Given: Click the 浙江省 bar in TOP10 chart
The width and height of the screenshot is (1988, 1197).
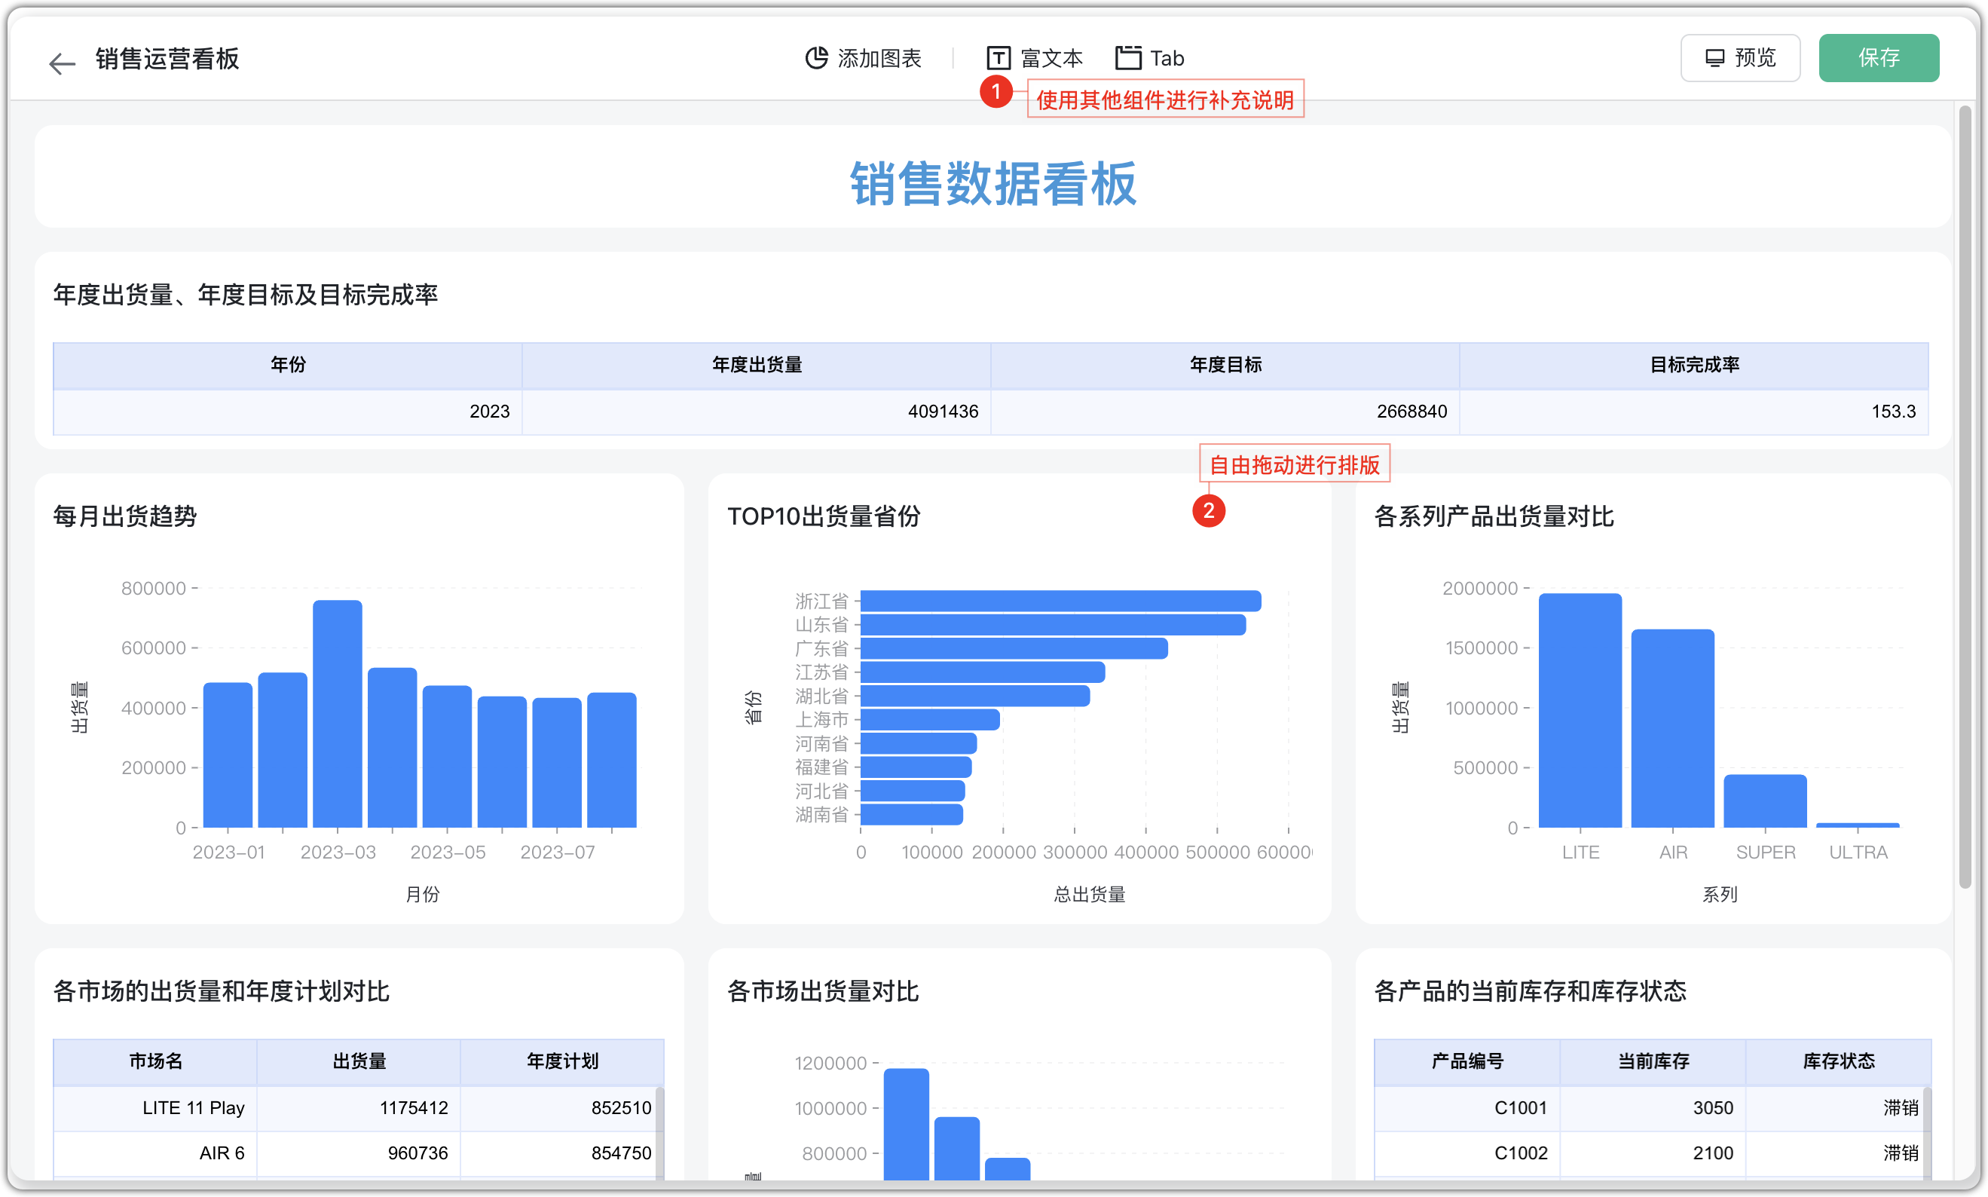Looking at the screenshot, I should pos(1060,601).
